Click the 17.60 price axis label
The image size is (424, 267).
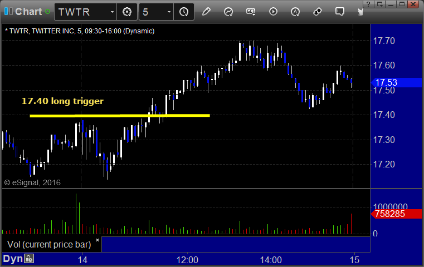point(384,65)
